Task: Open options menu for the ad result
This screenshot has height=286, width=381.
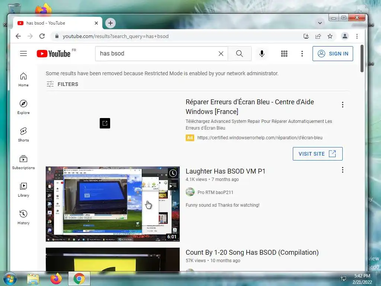Action: click(343, 105)
